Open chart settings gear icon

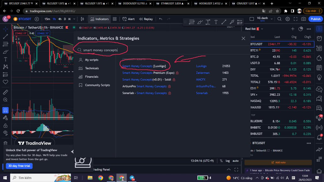tap(288, 19)
